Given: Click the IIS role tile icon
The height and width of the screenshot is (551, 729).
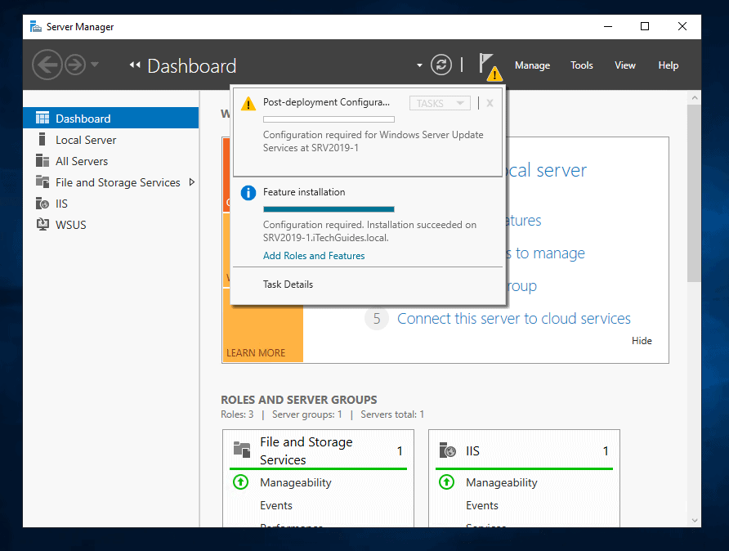Looking at the screenshot, I should click(x=447, y=450).
